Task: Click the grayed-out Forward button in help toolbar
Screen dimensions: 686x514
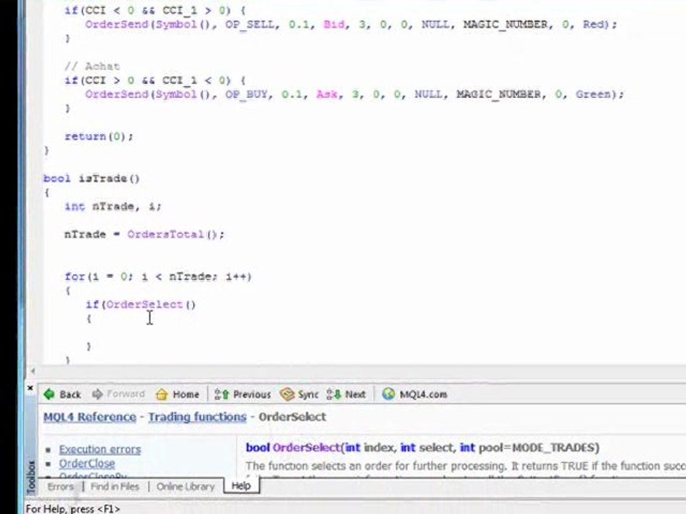Action: (118, 394)
